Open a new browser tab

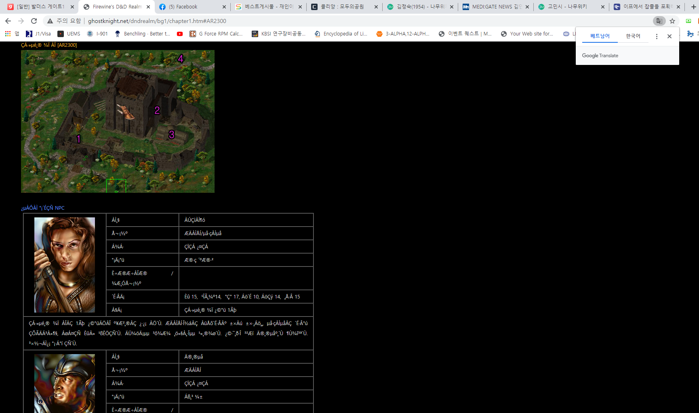[x=693, y=7]
